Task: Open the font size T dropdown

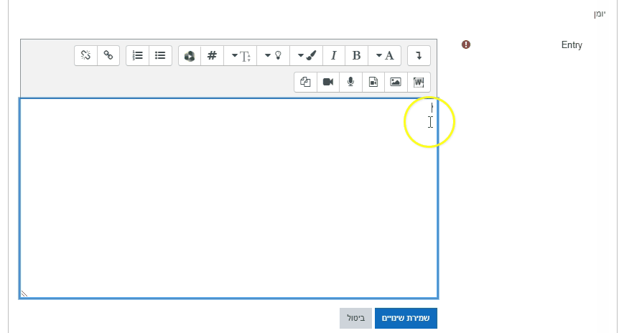Action: coord(241,56)
